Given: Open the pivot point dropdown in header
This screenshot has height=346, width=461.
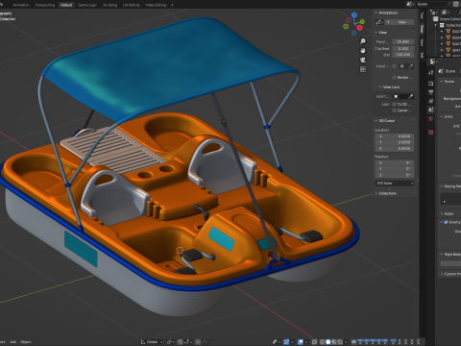Looking at the screenshot, I should (x=171, y=342).
